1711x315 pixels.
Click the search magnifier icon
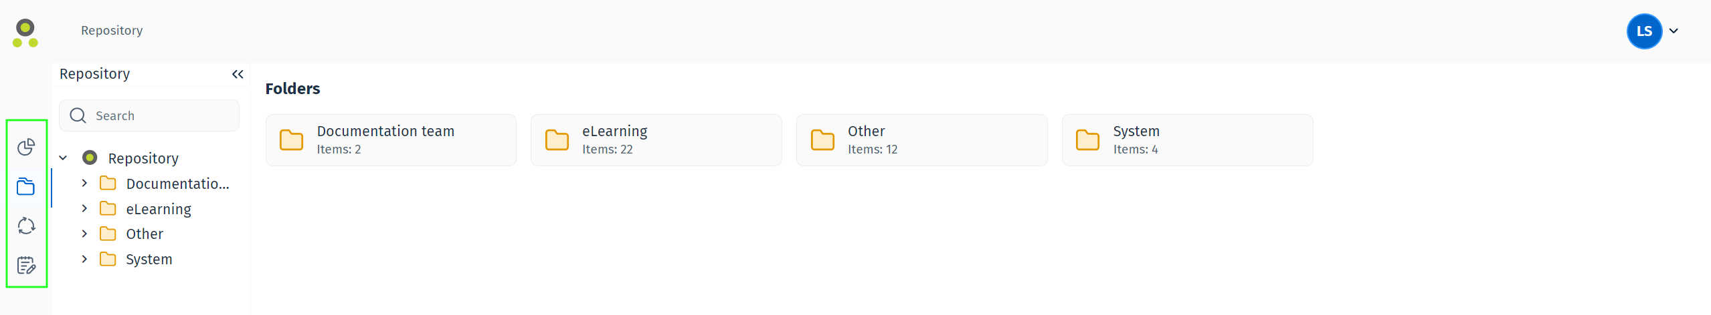point(78,116)
